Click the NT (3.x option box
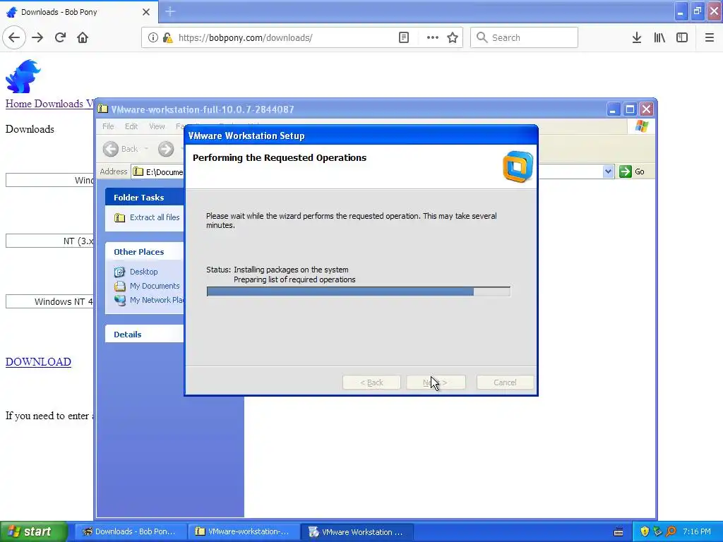Viewport: 723px width, 542px height. tap(50, 241)
